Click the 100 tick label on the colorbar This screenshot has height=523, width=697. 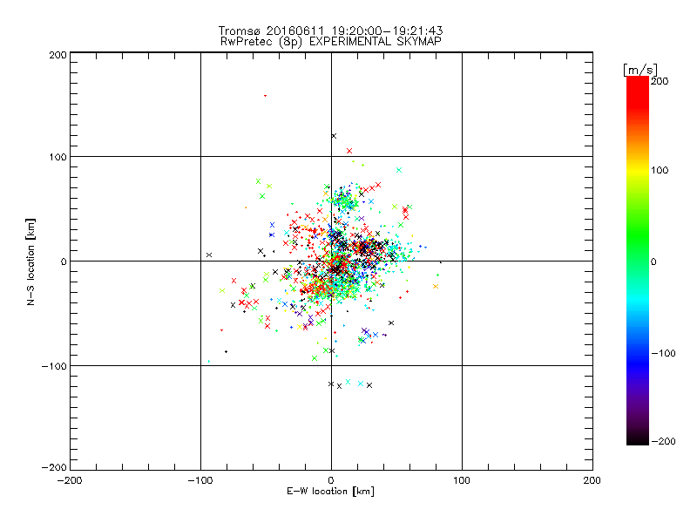coord(660,170)
